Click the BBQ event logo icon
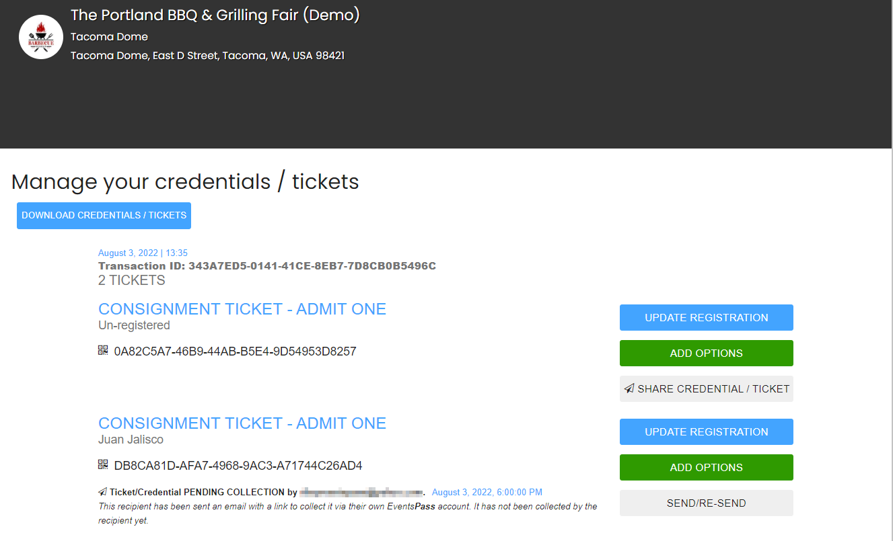This screenshot has width=893, height=541. [x=41, y=37]
